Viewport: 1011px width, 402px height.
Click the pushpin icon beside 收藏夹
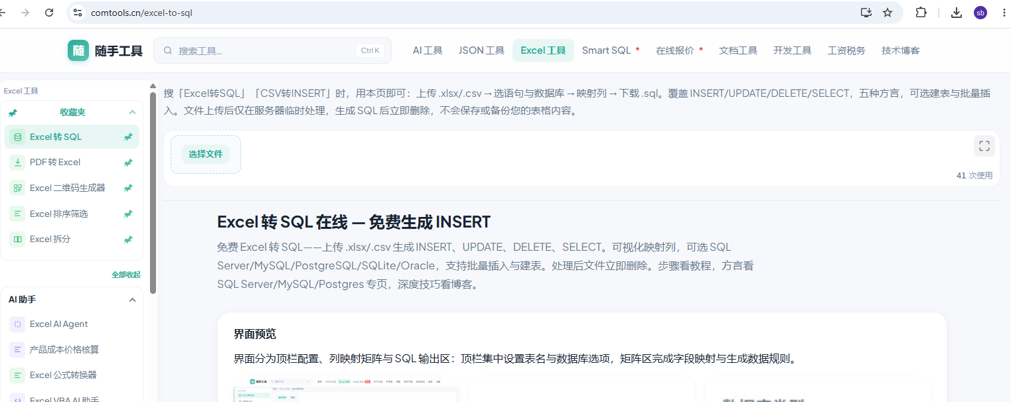[13, 112]
